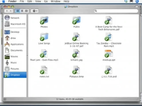Click the Macintosh HD drive icon
This screenshot has width=142, height=106.
7,24
